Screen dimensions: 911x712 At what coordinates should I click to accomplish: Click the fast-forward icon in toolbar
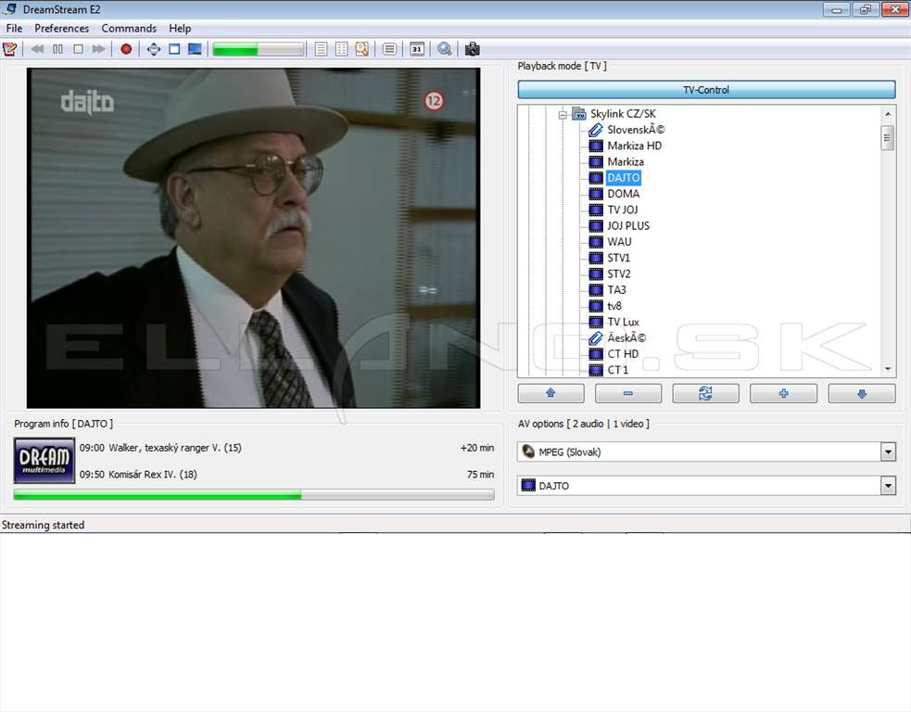tap(99, 49)
